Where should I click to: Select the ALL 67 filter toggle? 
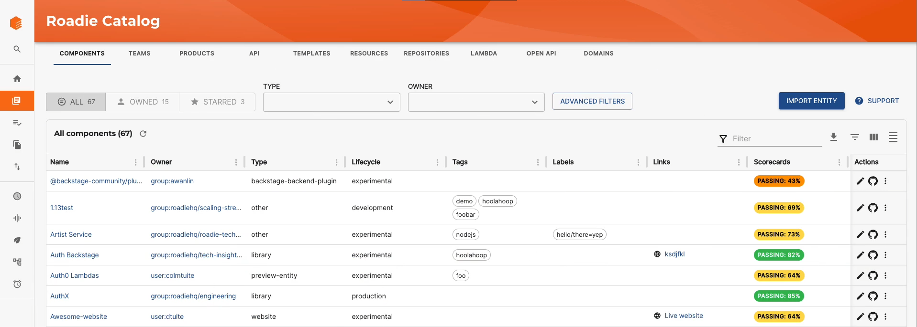[x=76, y=102]
